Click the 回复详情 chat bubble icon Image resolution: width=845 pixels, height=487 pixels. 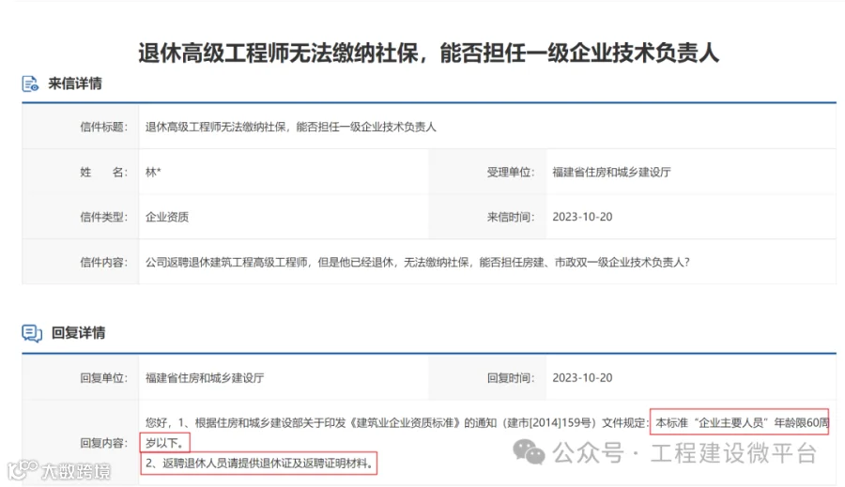[32, 333]
